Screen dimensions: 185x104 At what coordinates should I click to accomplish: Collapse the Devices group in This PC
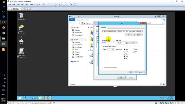click(x=89, y=50)
